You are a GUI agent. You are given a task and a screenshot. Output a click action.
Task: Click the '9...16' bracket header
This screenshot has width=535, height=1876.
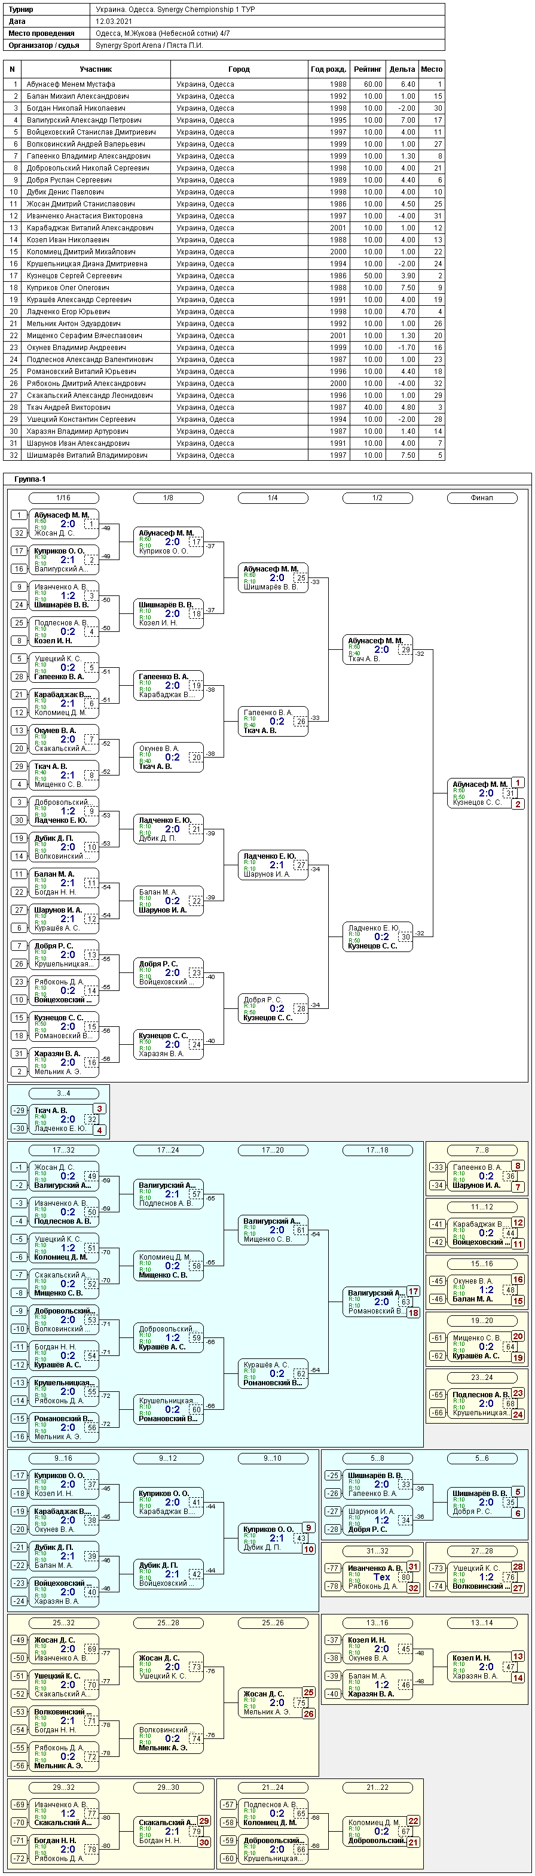coord(63,1458)
